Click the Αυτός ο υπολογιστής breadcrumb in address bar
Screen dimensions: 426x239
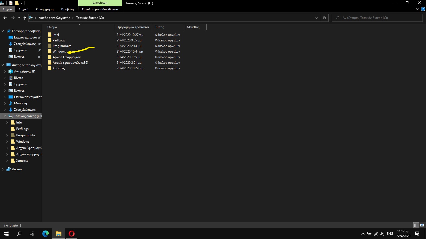point(54,18)
